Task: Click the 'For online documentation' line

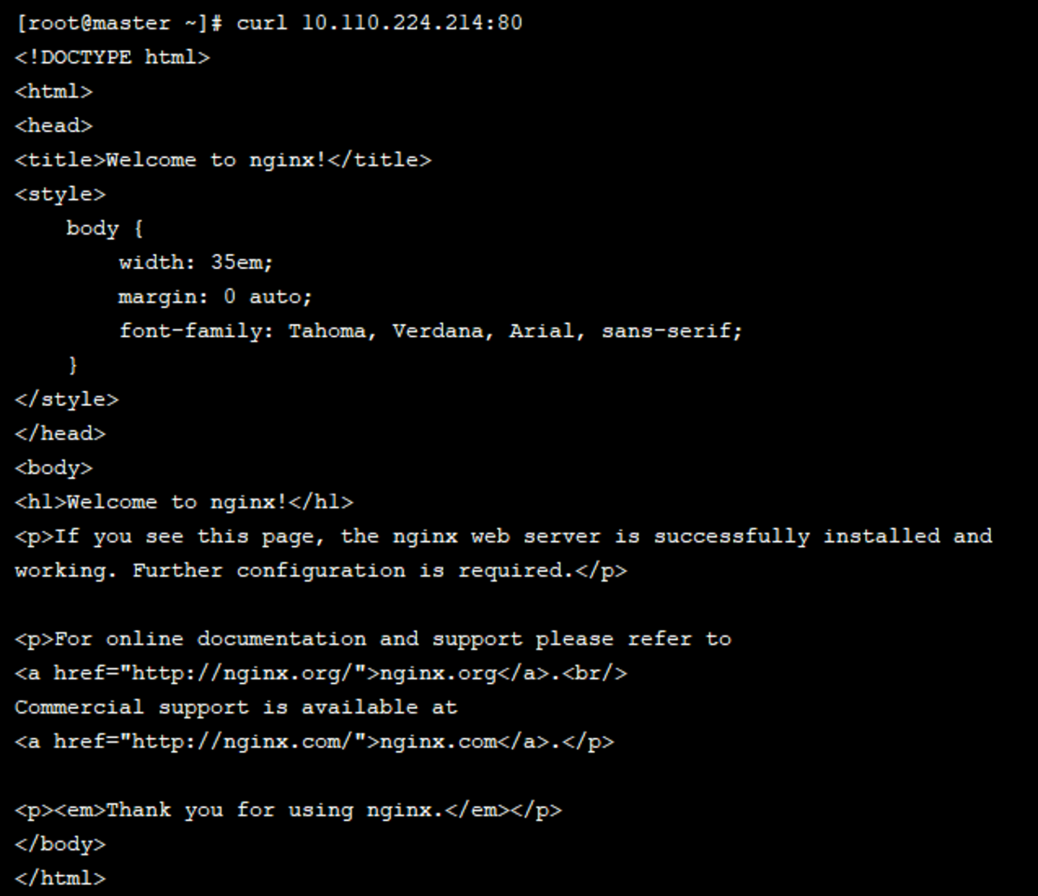Action: click(373, 639)
